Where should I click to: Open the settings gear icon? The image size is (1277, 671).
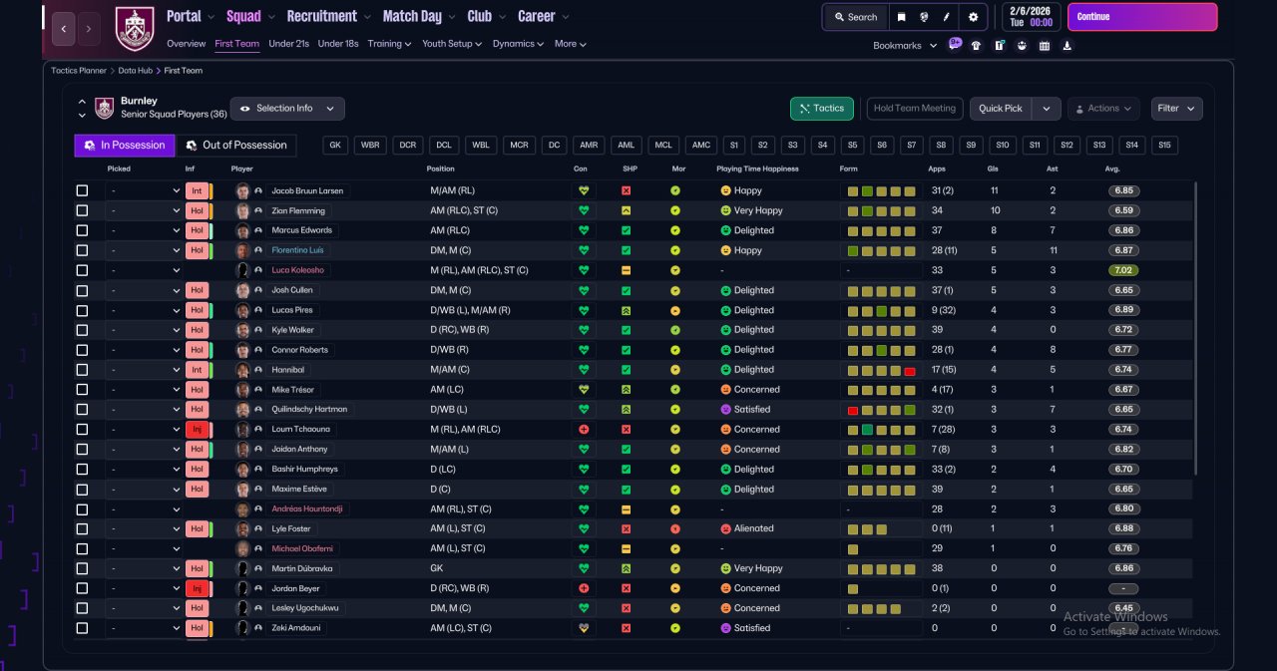click(x=973, y=17)
